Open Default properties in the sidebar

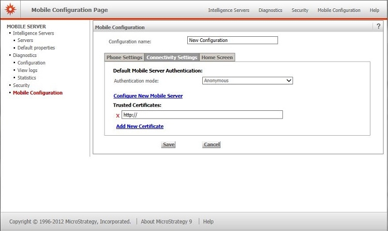(36, 48)
